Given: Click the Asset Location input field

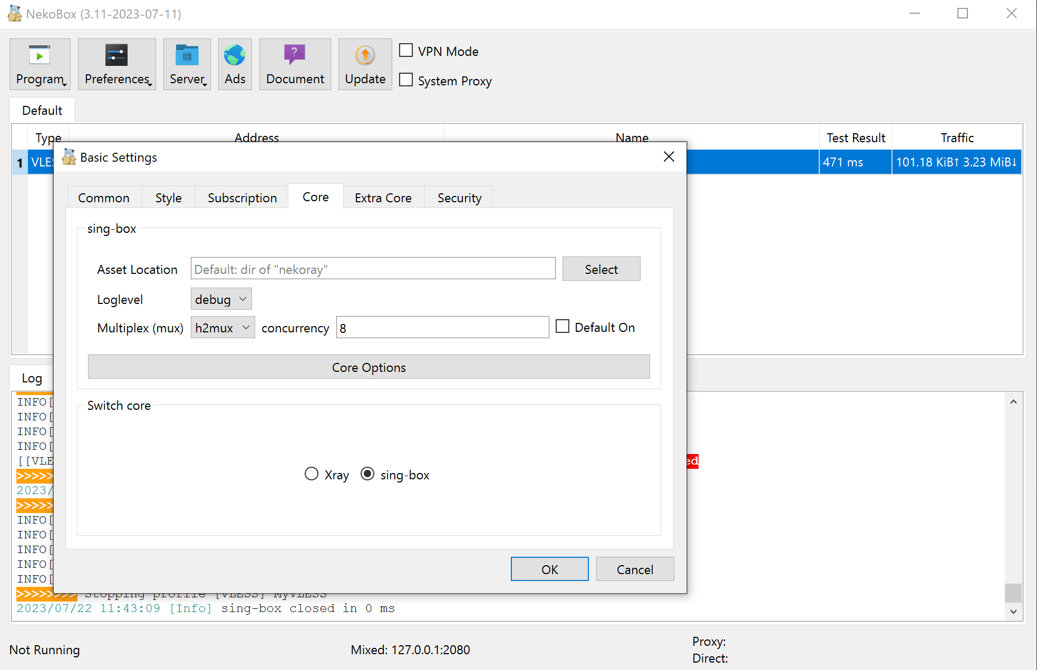Looking at the screenshot, I should pyautogui.click(x=373, y=269).
